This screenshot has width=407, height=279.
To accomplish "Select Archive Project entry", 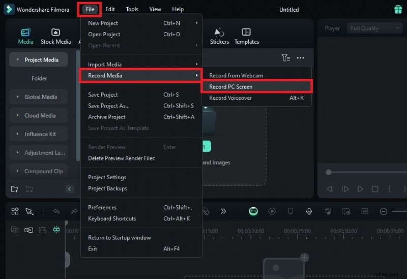I will [141, 117].
